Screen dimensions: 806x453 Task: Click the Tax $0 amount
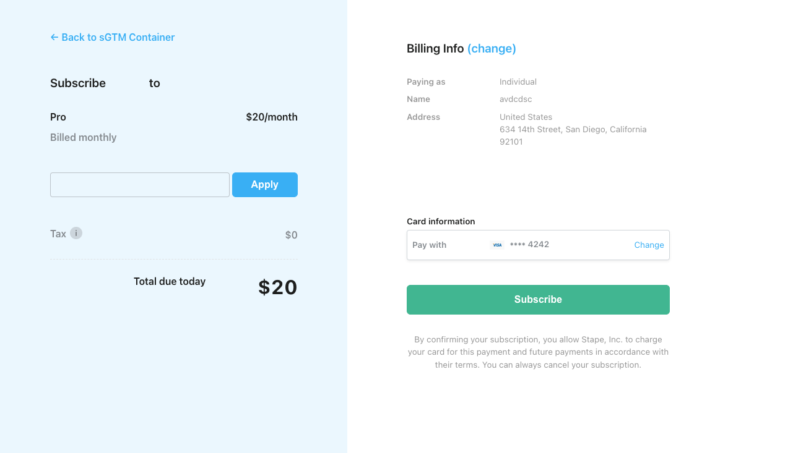[x=291, y=235]
